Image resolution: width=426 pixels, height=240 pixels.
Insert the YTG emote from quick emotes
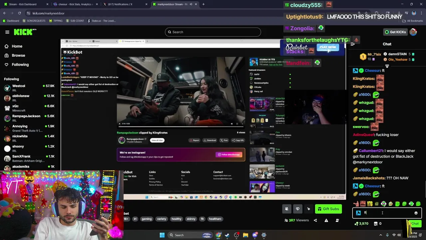[x=370, y=204]
